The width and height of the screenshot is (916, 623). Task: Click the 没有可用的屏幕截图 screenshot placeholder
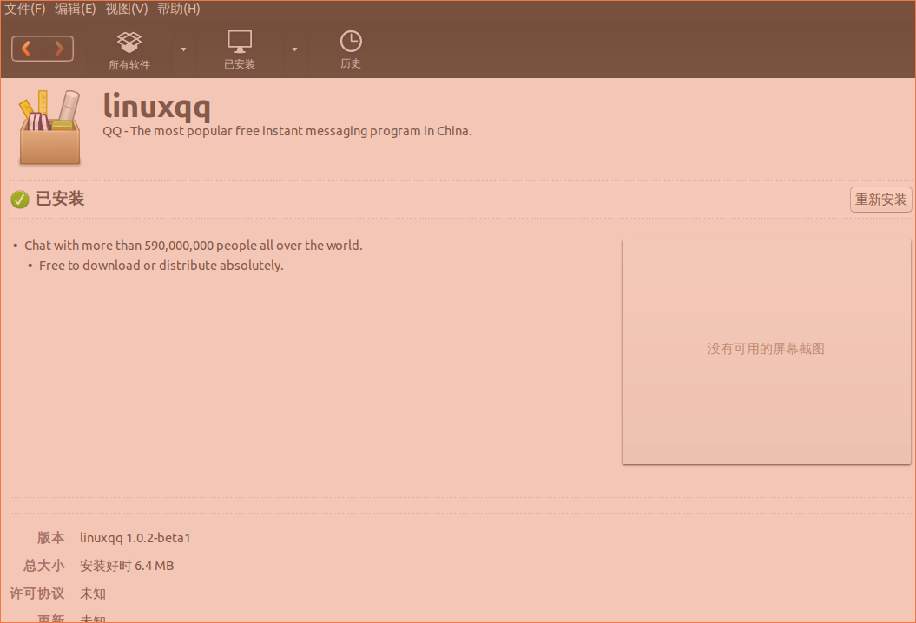(x=766, y=351)
